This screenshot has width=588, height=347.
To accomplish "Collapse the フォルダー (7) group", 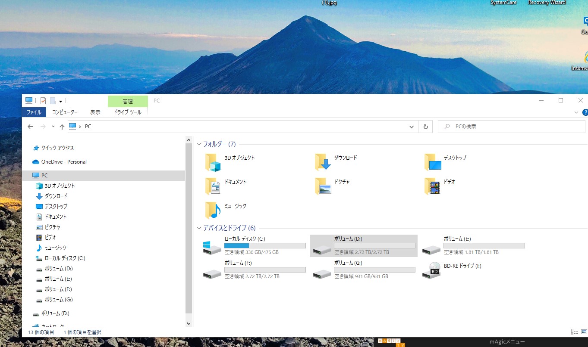I will tap(199, 144).
